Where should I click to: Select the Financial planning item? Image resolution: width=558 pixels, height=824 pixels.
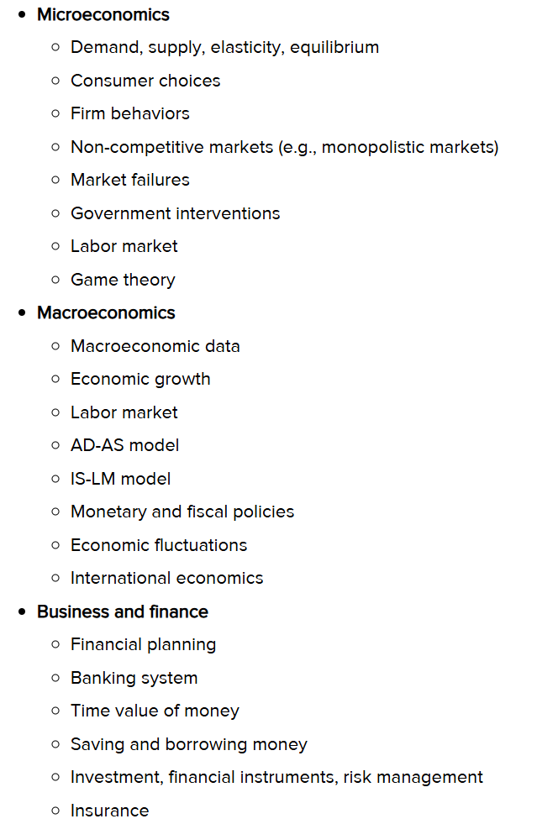(143, 645)
